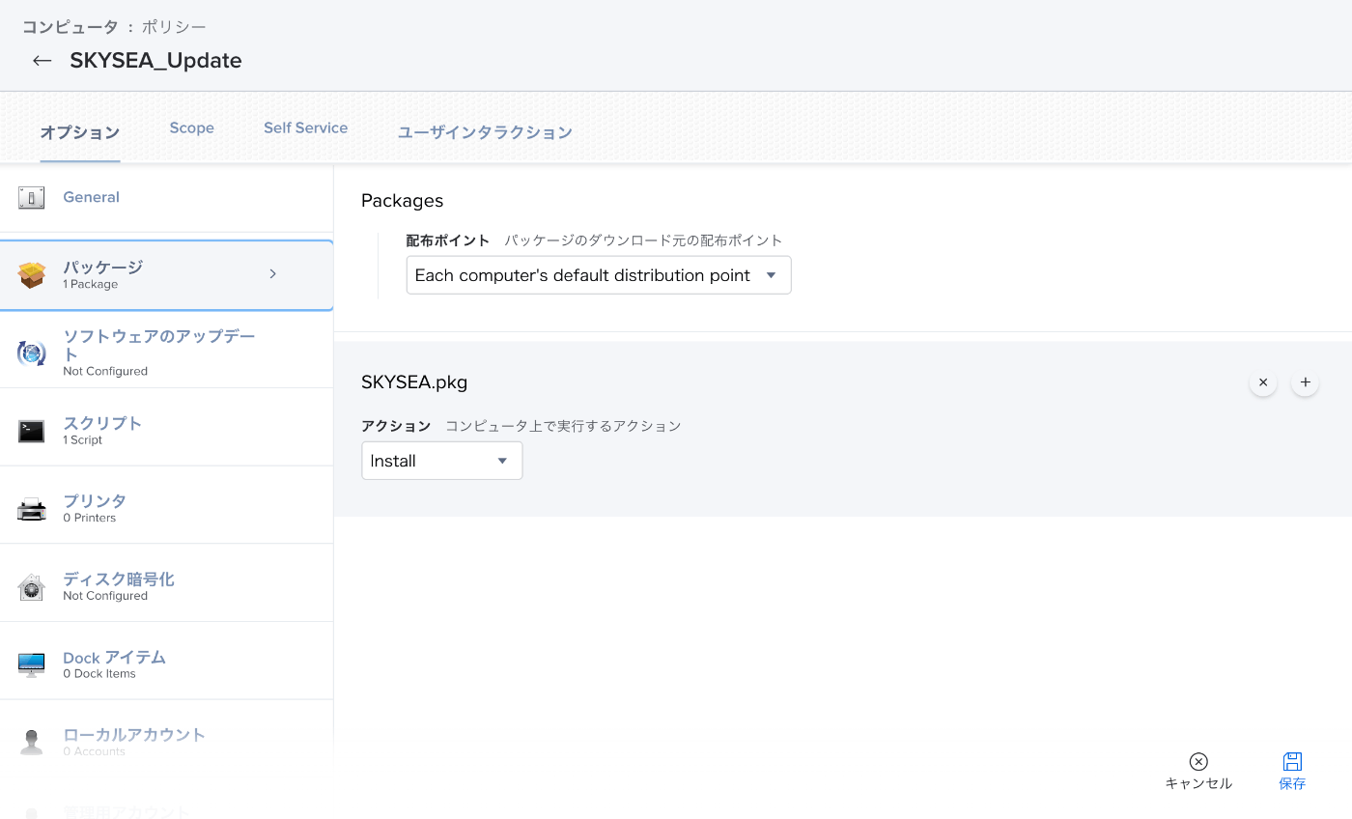Image resolution: width=1352 pixels, height=819 pixels.
Task: Select パッケージ payload in sidebar
Action: pyautogui.click(x=166, y=275)
